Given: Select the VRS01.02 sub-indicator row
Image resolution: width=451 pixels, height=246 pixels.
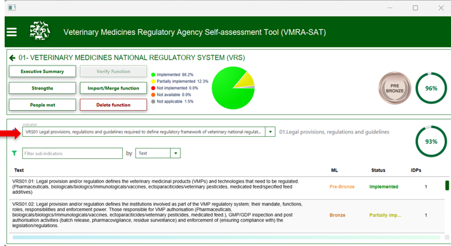Looking at the screenshot, I should (227, 215).
